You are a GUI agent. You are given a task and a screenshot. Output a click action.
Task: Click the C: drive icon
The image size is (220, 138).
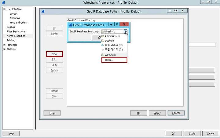coord(103,45)
